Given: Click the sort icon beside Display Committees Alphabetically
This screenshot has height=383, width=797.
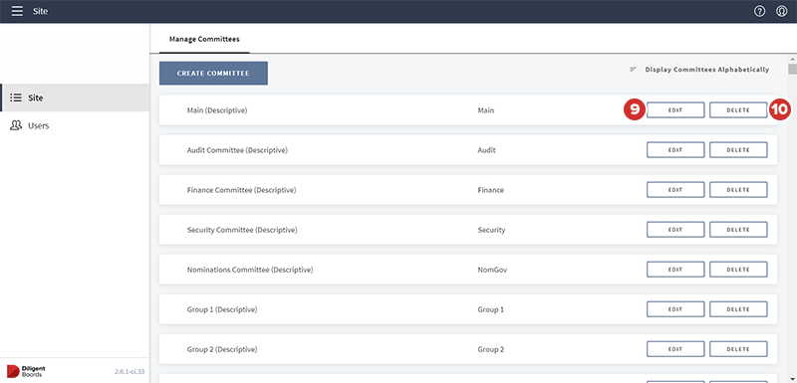Looking at the screenshot, I should [633, 70].
